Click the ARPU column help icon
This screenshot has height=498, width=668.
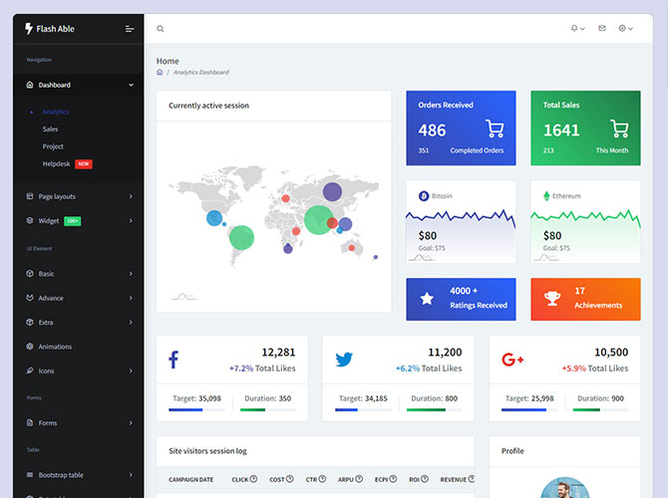(x=359, y=479)
